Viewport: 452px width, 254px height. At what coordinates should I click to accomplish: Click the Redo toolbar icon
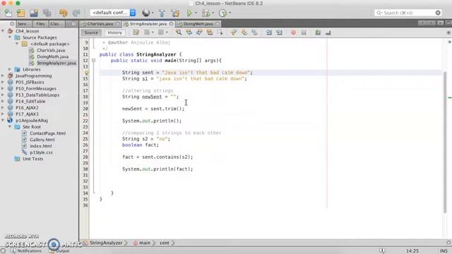click(x=76, y=13)
